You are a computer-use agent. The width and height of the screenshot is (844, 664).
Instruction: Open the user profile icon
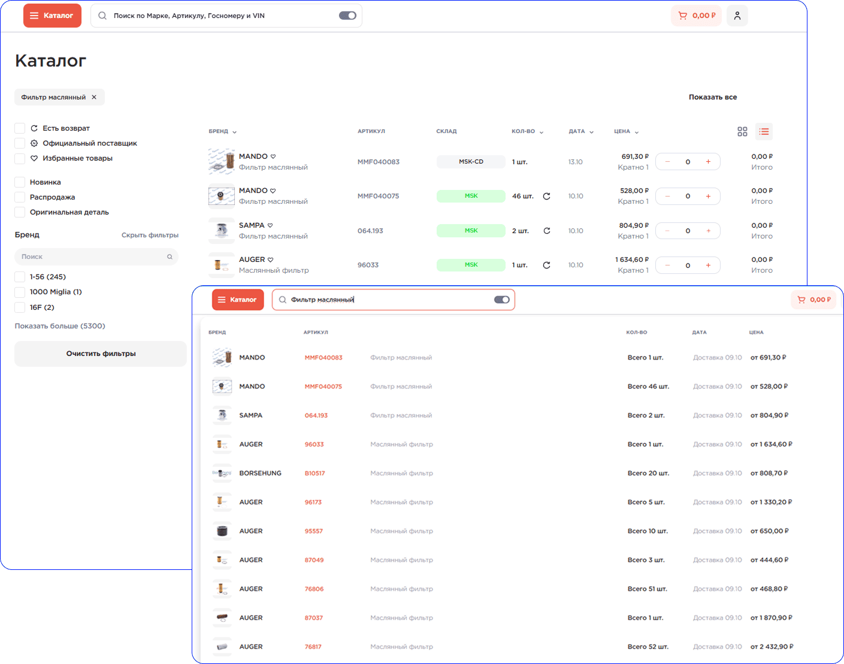pyautogui.click(x=737, y=16)
